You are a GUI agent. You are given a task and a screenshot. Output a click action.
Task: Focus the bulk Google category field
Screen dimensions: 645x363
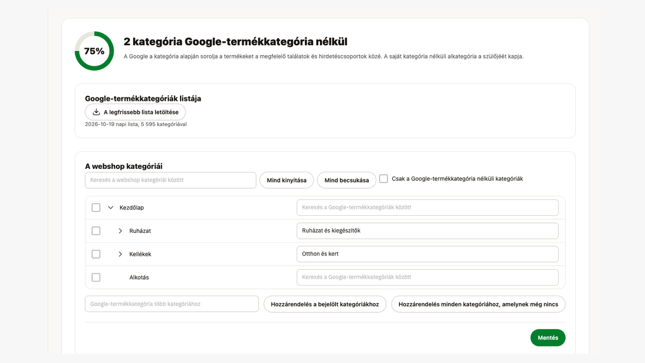(172, 304)
